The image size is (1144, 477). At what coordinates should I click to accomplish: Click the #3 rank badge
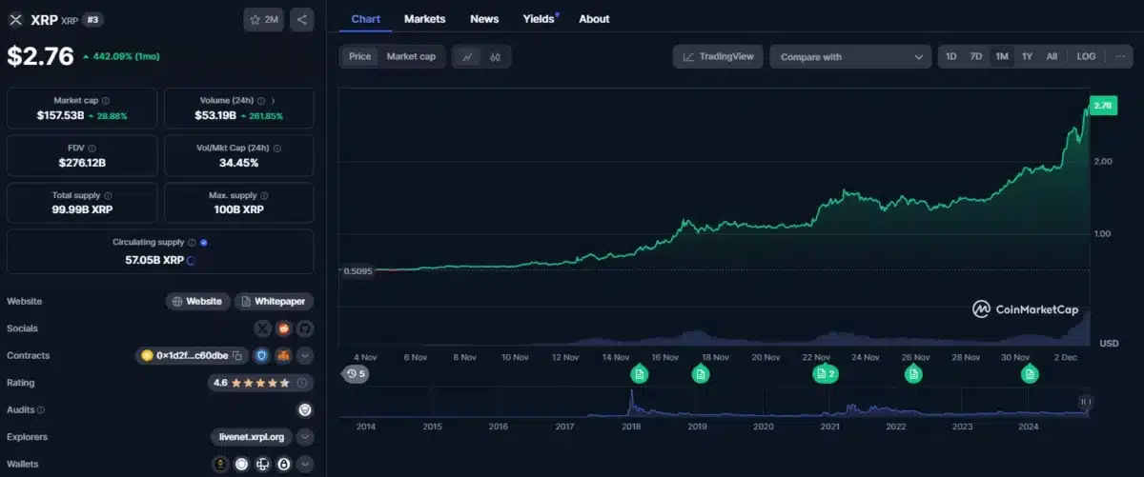point(92,19)
